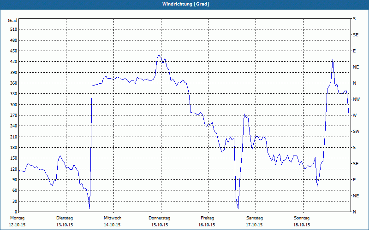This screenshot has width=369, height=230.
Task: Click the 30 y-axis value
Action: (x=14, y=201)
